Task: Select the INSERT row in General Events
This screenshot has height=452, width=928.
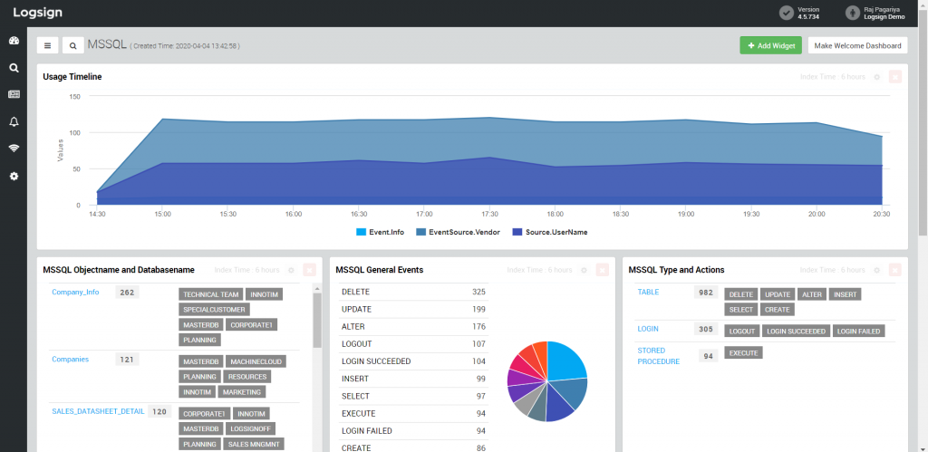Action: tap(413, 379)
